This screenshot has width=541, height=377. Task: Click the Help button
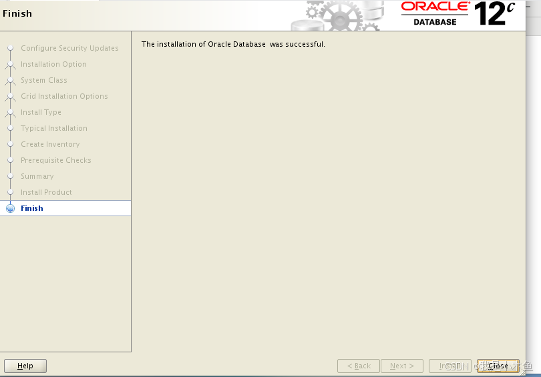[25, 366]
